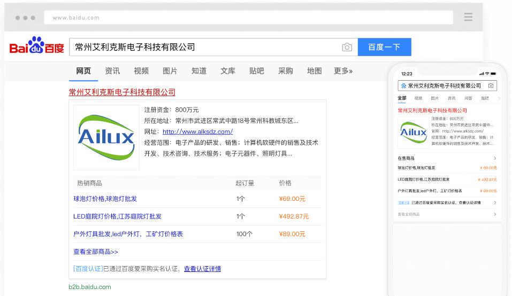Image resolution: width=512 pixels, height=296 pixels.
Task: Click the 百度一下 search button
Action: coord(384,47)
